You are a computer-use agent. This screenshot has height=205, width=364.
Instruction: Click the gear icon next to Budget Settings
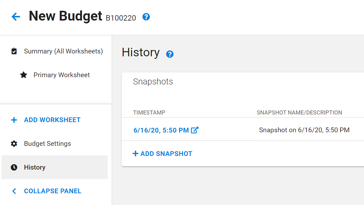tap(14, 143)
